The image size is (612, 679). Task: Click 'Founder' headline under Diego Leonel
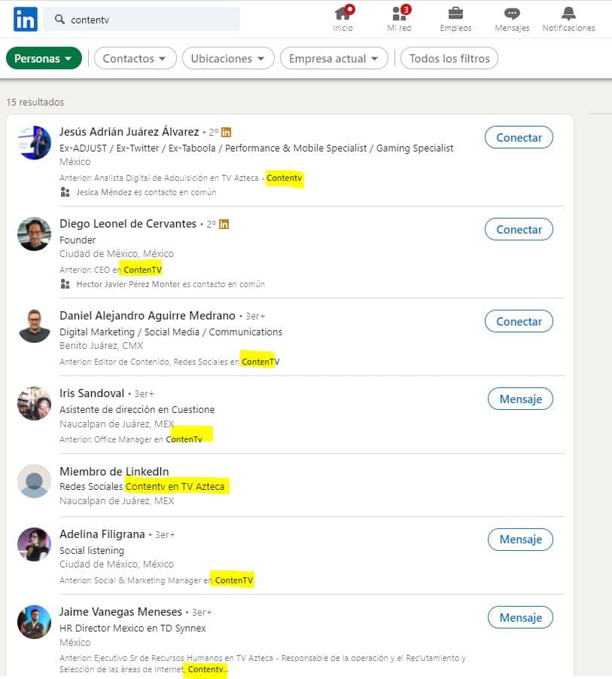click(x=78, y=240)
